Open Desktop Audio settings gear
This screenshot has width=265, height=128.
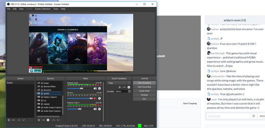[x=99, y=88]
